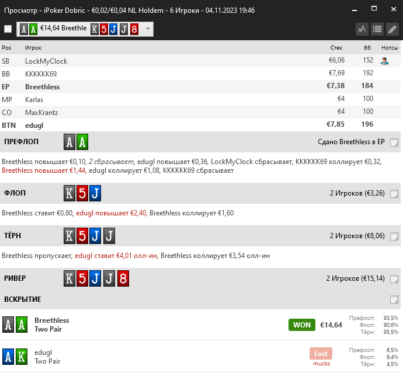Click Breethless preflop equity 93,5%
Viewport: 403px width, 380px height.
pos(391,318)
